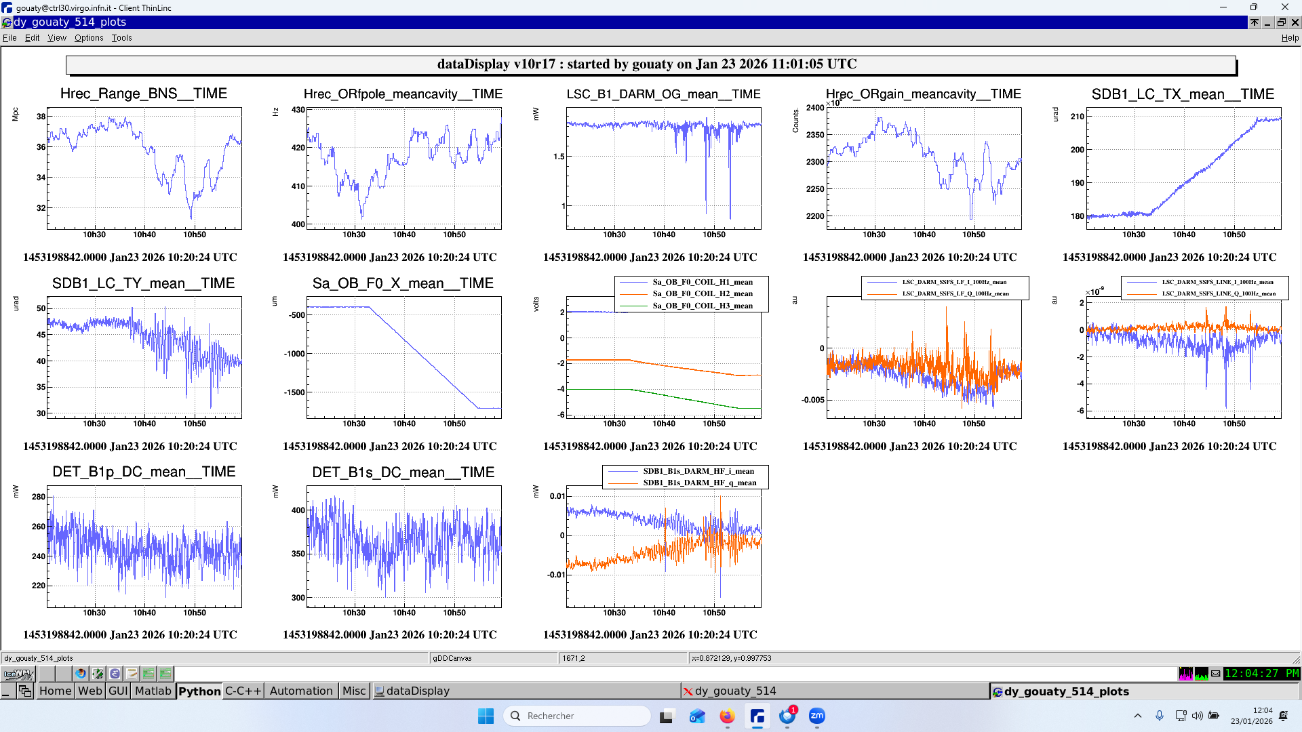Open the Tools dropdown menu
The width and height of the screenshot is (1302, 732).
[x=121, y=38]
